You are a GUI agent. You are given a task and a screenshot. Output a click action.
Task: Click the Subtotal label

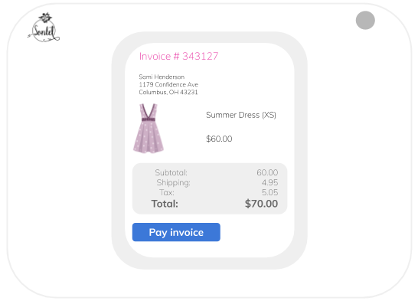[x=171, y=172]
